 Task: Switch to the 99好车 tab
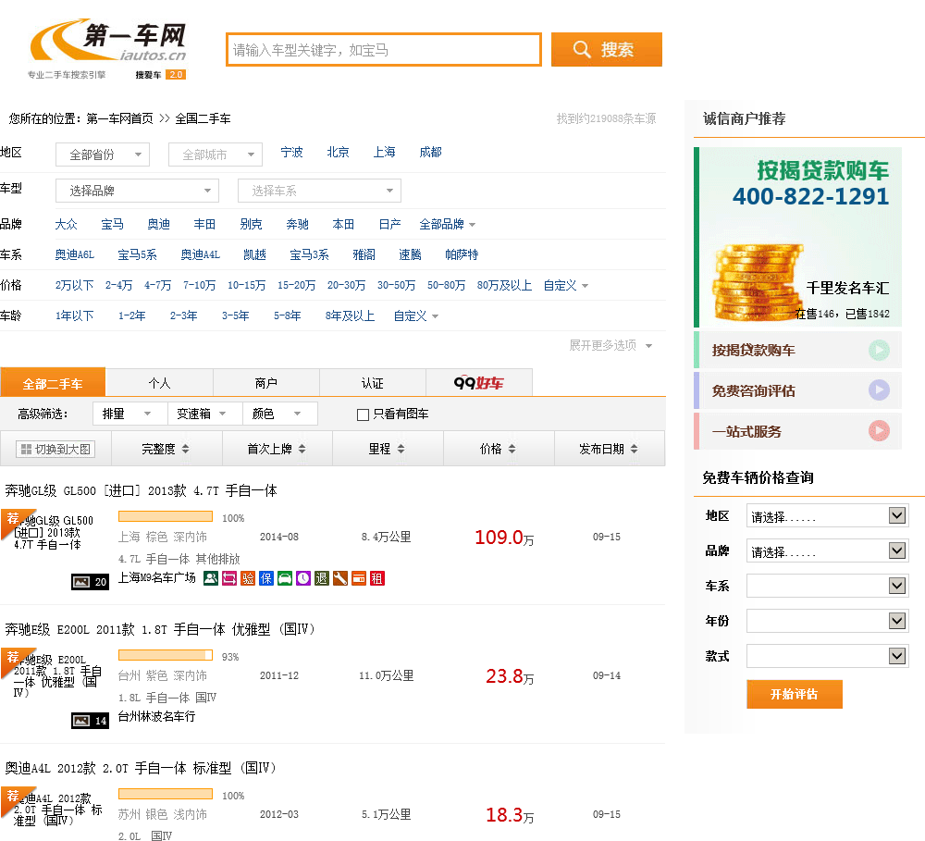pyautogui.click(x=479, y=383)
